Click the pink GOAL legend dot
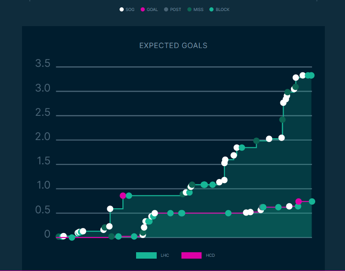 pos(143,10)
